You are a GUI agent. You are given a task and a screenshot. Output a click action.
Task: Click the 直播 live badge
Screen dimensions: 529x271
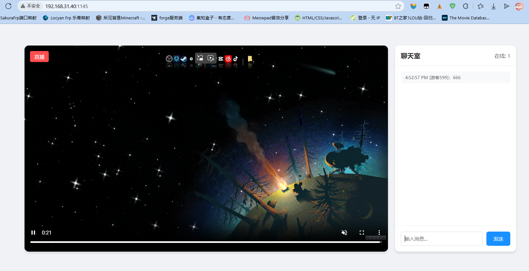[39, 57]
